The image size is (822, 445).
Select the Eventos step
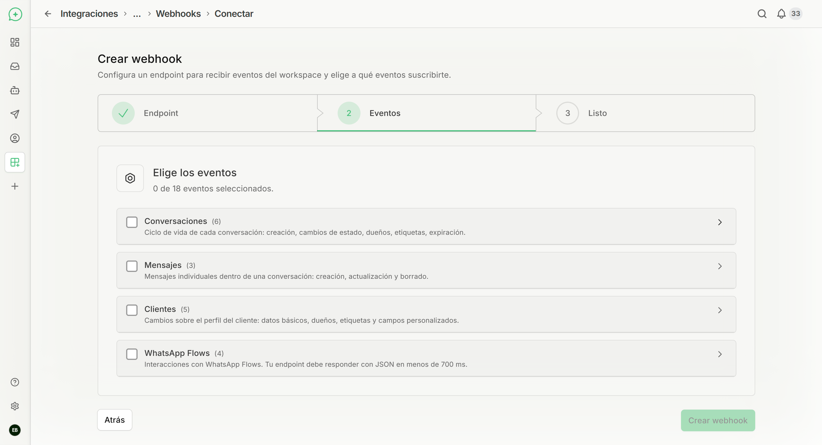427,113
